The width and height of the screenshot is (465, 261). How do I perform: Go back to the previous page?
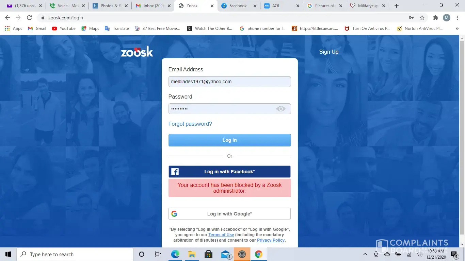[x=7, y=18]
